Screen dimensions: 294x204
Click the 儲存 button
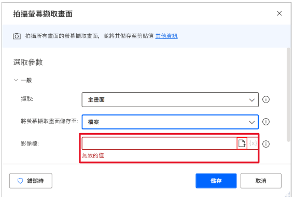(x=216, y=181)
